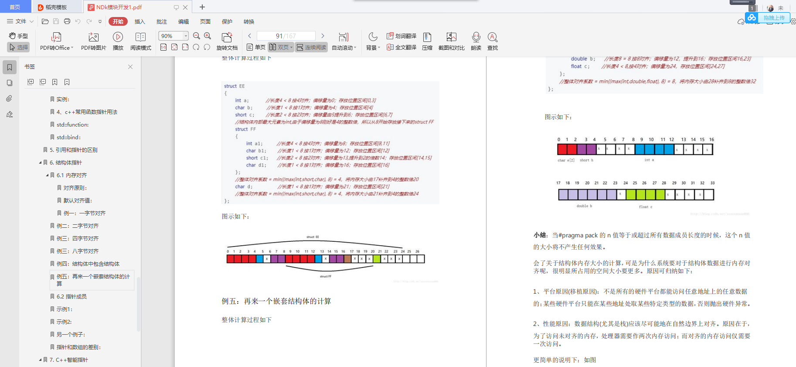Close the 书签 bookmarks panel
The width and height of the screenshot is (796, 367).
pyautogui.click(x=130, y=67)
